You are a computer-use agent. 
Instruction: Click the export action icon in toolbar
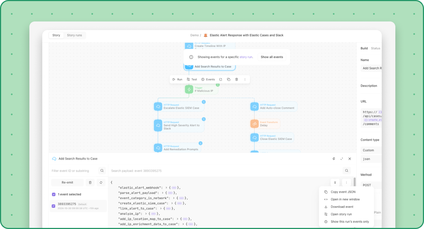tap(221, 79)
